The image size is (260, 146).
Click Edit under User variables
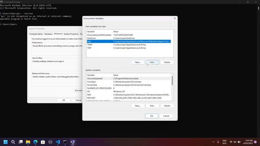pyautogui.click(x=152, y=62)
